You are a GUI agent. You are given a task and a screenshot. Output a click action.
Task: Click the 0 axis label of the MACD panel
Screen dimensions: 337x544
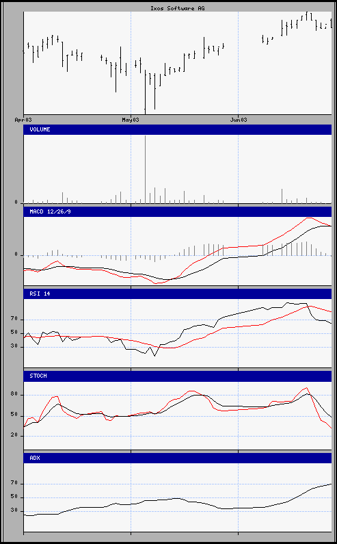[x=16, y=255]
